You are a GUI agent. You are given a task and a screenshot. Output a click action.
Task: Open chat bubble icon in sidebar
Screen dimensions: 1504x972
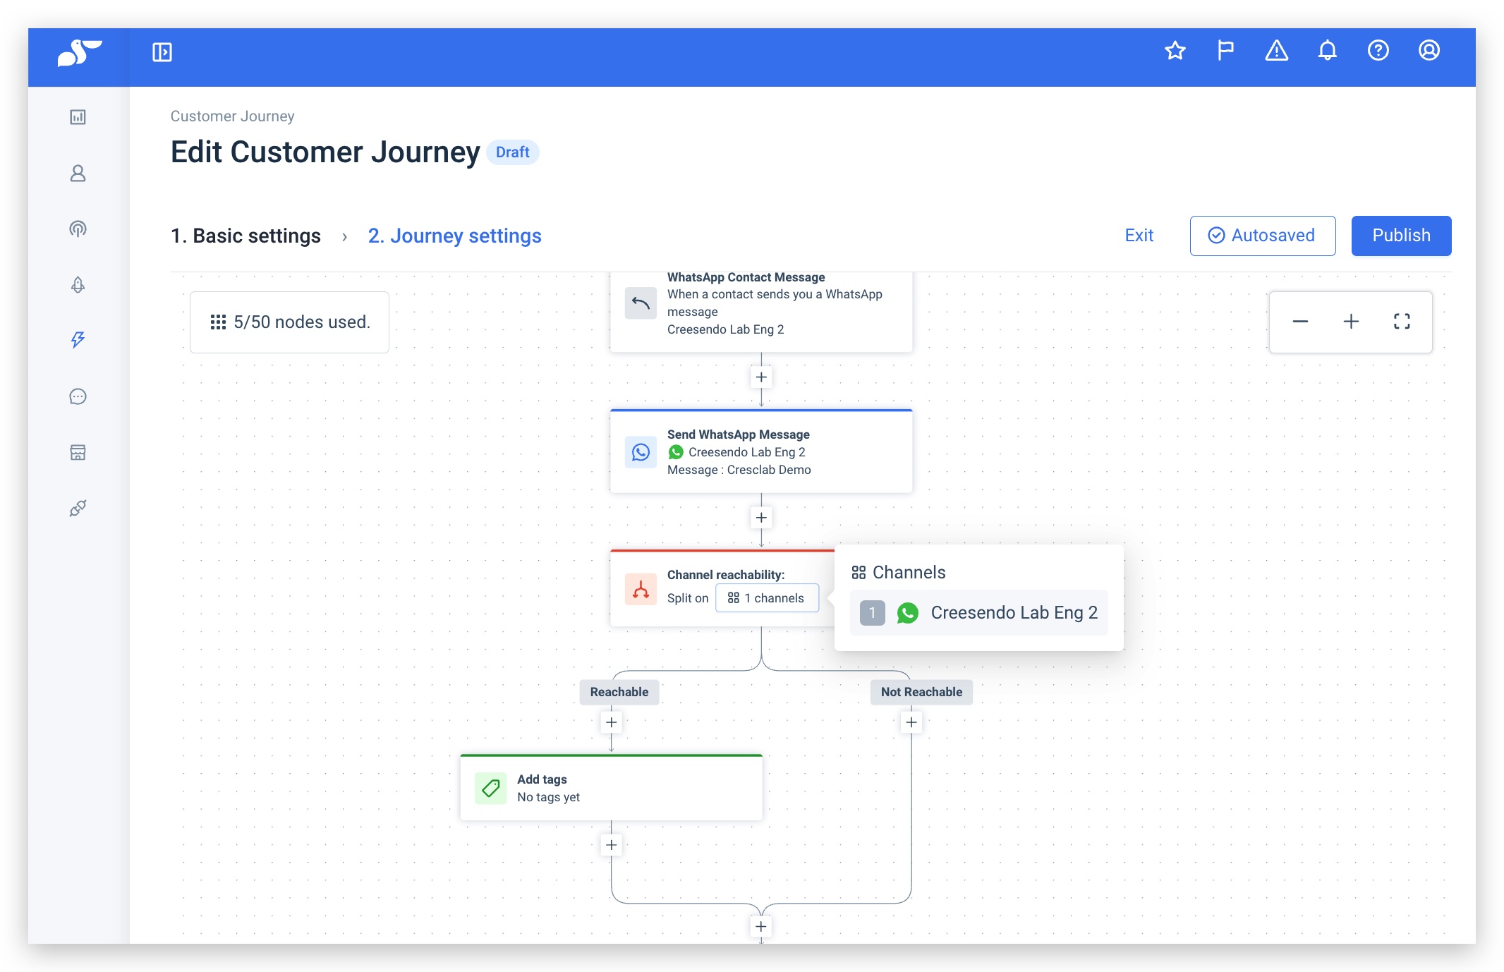pyautogui.click(x=78, y=396)
